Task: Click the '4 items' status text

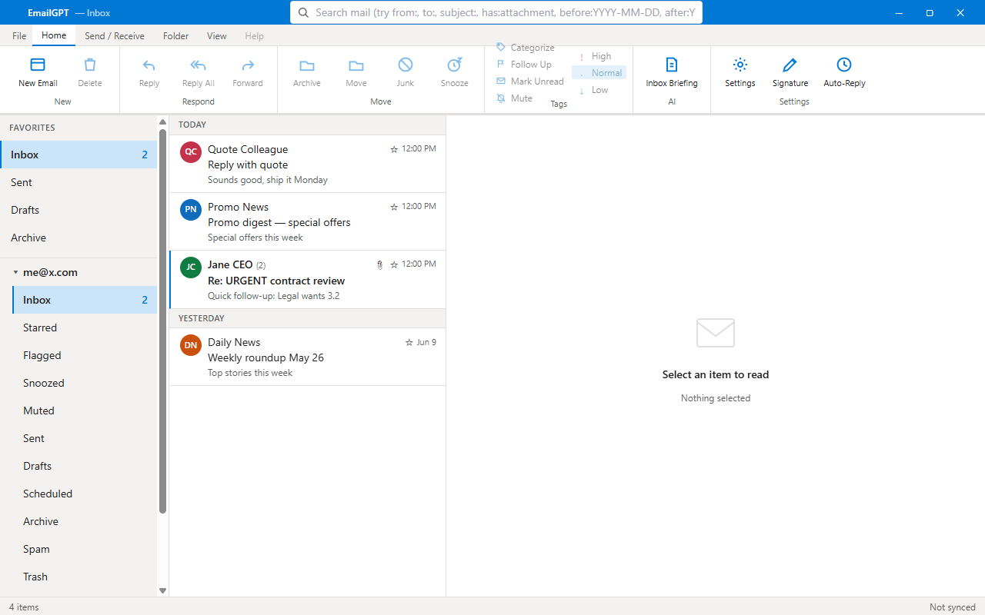Action: point(24,607)
